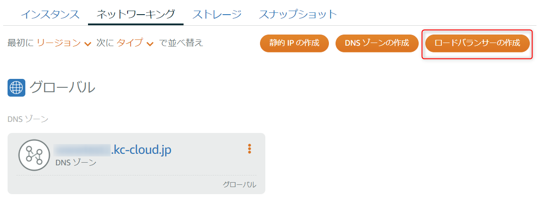Open the リージョン sort dropdown
This screenshot has height=199, width=540.
coord(64,43)
